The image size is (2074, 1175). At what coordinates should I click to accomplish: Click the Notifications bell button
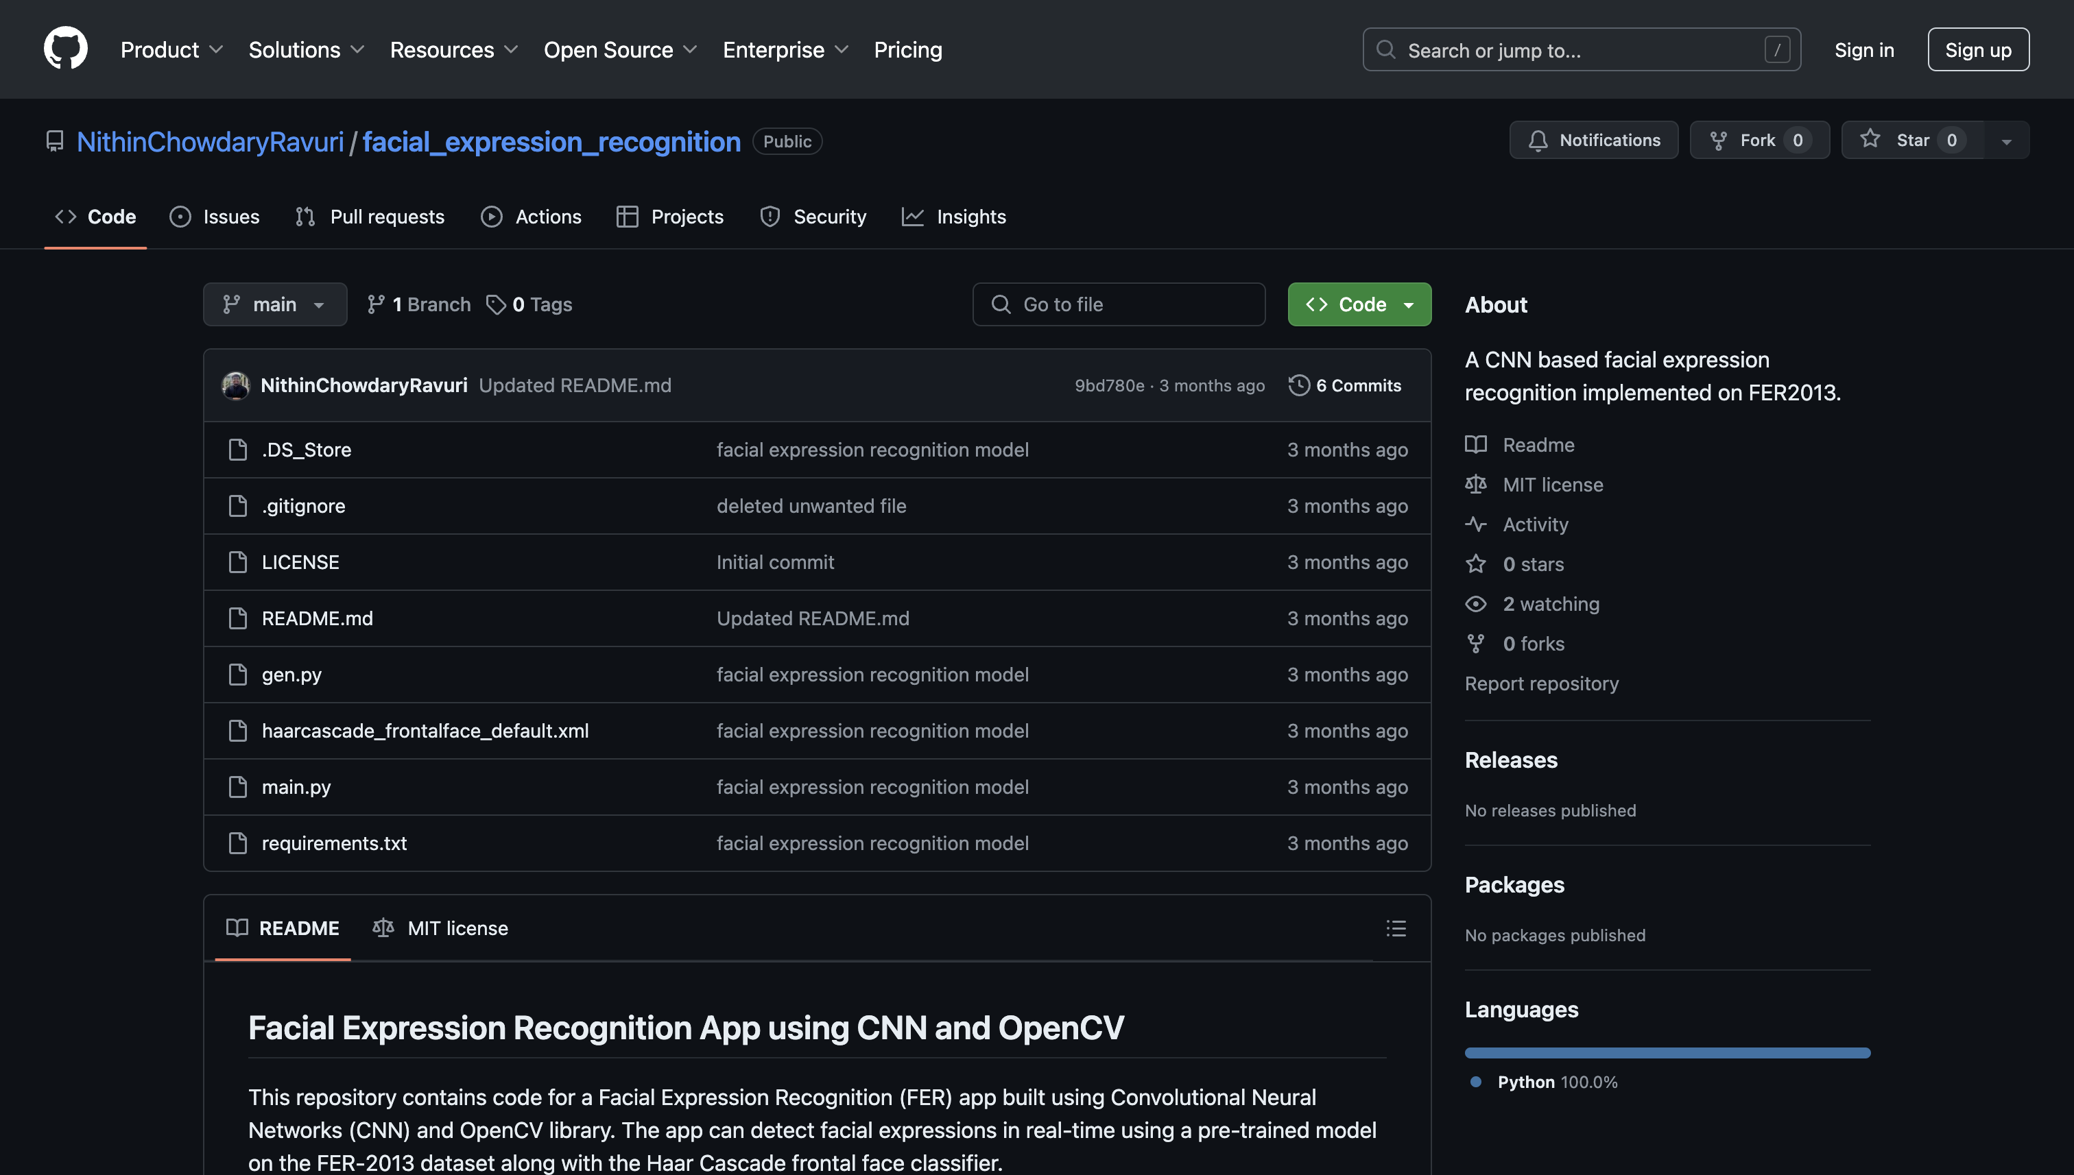(1593, 141)
